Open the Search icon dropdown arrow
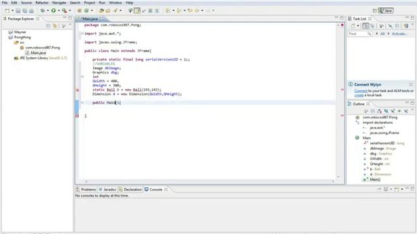 (121, 10)
